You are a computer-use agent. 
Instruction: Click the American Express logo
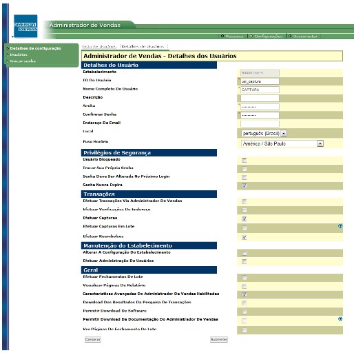pos(25,26)
